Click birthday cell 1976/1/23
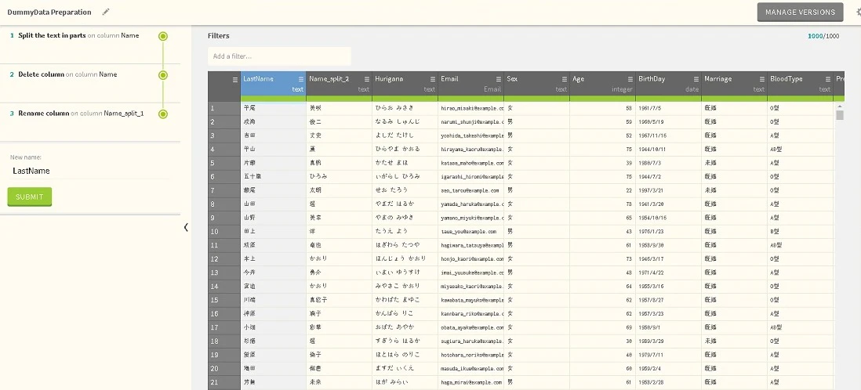 pyautogui.click(x=668, y=232)
